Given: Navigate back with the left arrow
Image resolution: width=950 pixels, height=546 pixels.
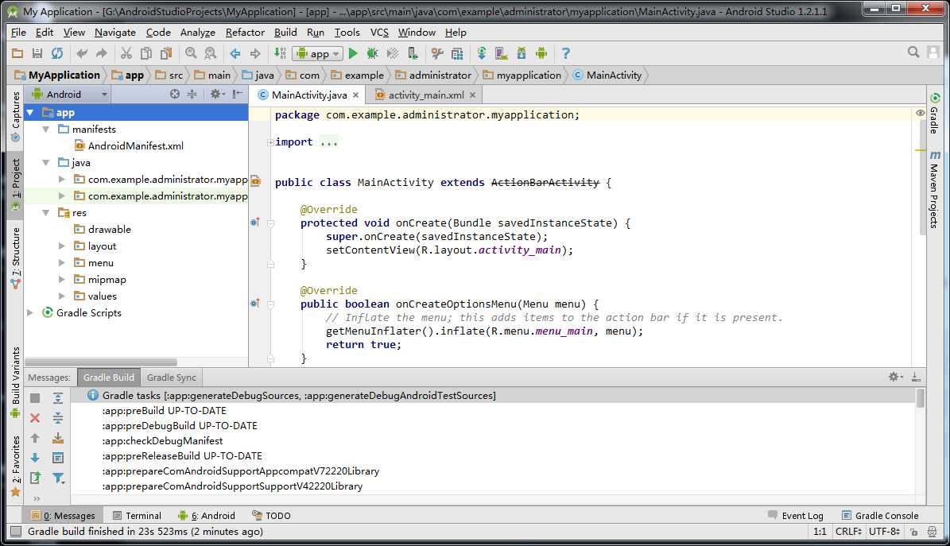Looking at the screenshot, I should [x=235, y=53].
